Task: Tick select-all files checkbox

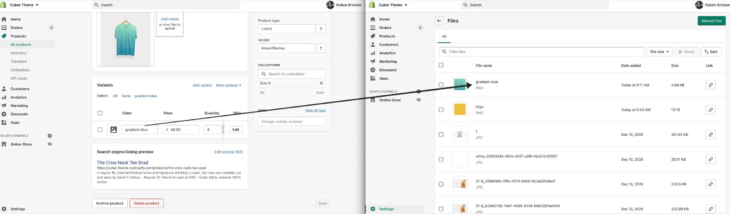Action: tap(441, 65)
